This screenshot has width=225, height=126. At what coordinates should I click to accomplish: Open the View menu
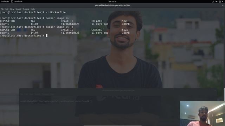[x=12, y=9]
